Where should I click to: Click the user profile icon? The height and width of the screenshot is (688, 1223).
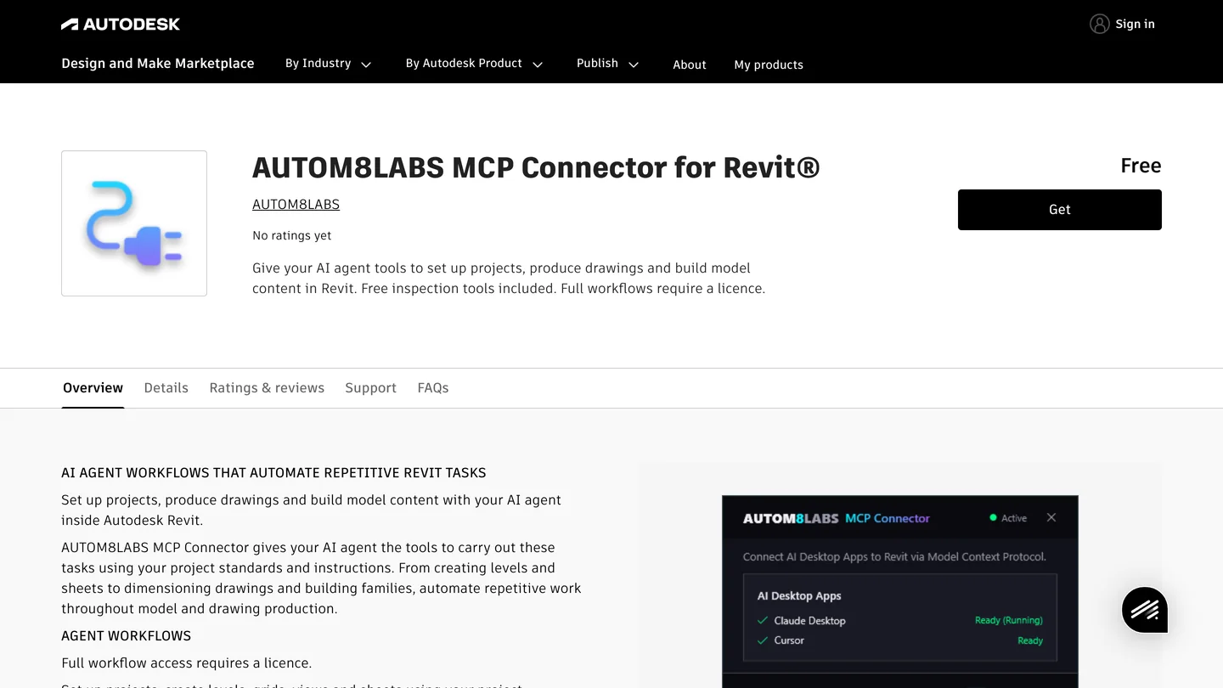click(x=1100, y=24)
